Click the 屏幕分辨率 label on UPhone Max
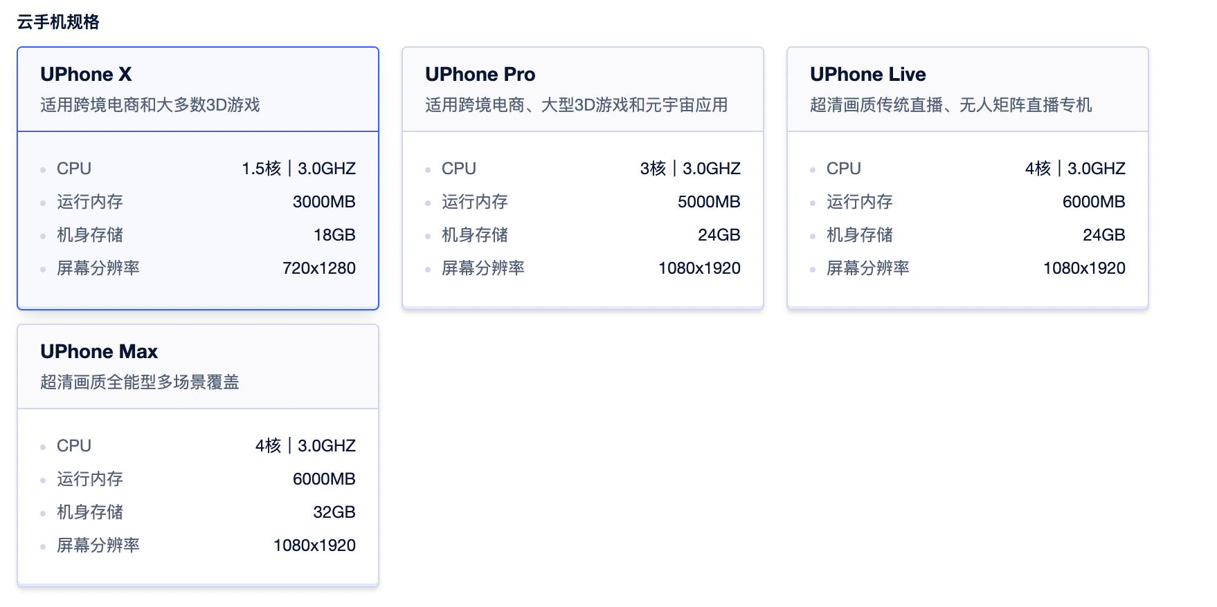This screenshot has width=1217, height=607. (x=97, y=545)
